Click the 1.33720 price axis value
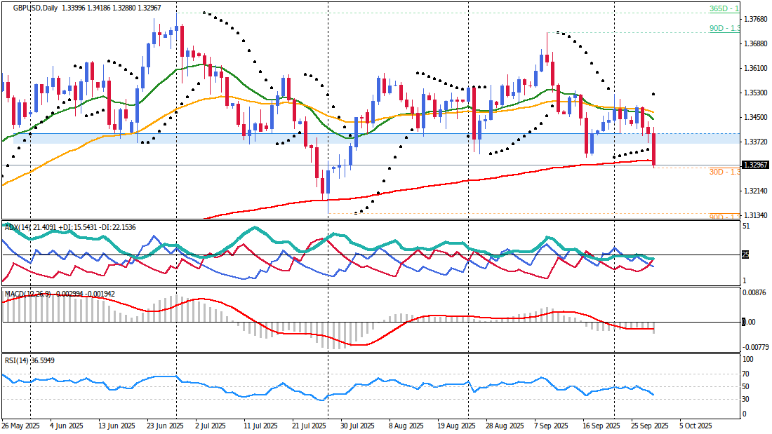The image size is (772, 434). click(x=757, y=142)
